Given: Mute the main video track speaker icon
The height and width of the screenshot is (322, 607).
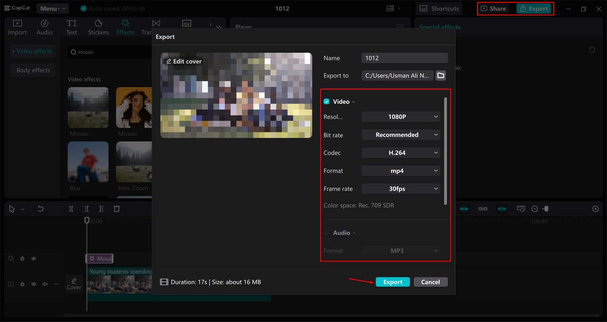Looking at the screenshot, I should [45, 284].
